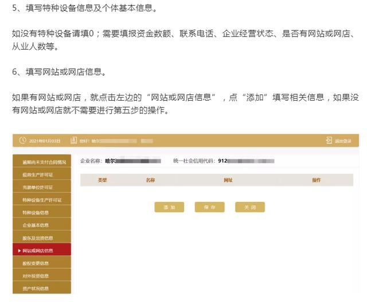Click the paragraph starting 如果有网站或网店

pos(185,104)
